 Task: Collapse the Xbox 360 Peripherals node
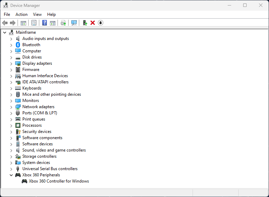pos(11,175)
